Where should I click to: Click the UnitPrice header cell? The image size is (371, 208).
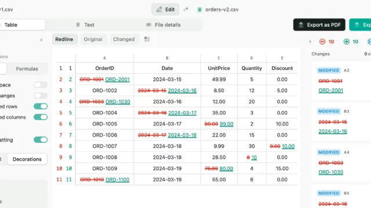219,68
